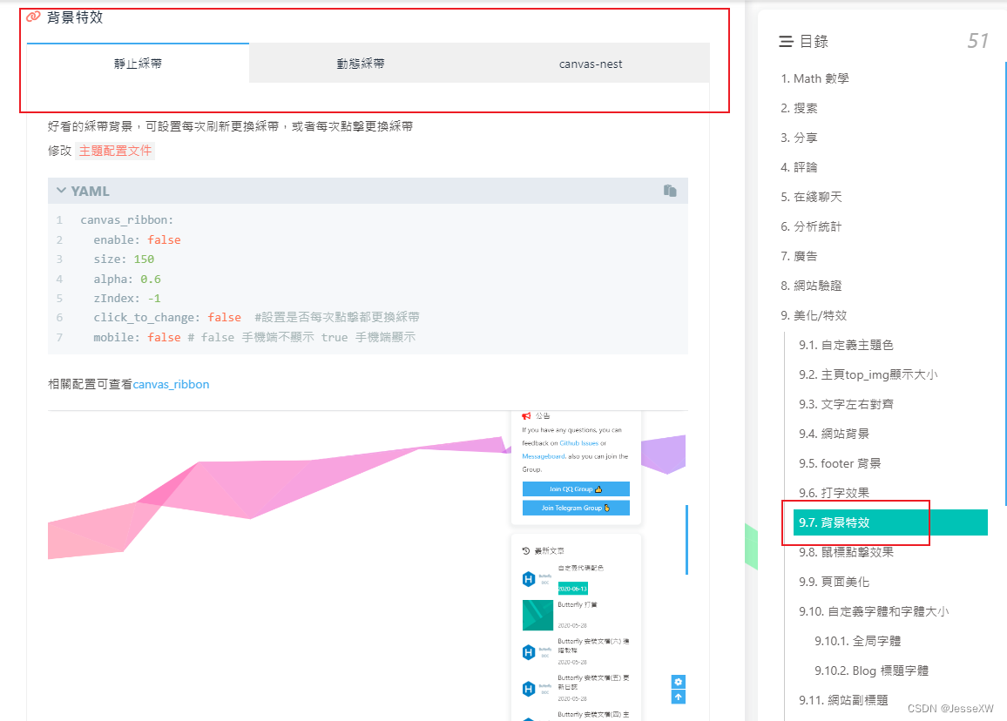Click Join QQ Group button in preview

click(x=576, y=489)
